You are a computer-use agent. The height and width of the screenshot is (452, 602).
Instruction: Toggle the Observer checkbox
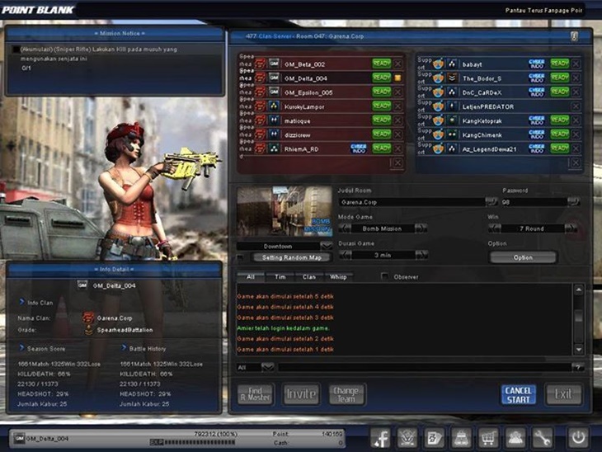(384, 276)
